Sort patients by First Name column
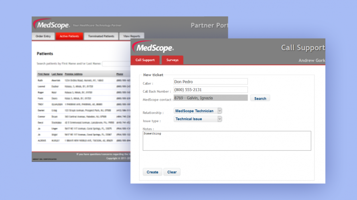 (x=43, y=74)
